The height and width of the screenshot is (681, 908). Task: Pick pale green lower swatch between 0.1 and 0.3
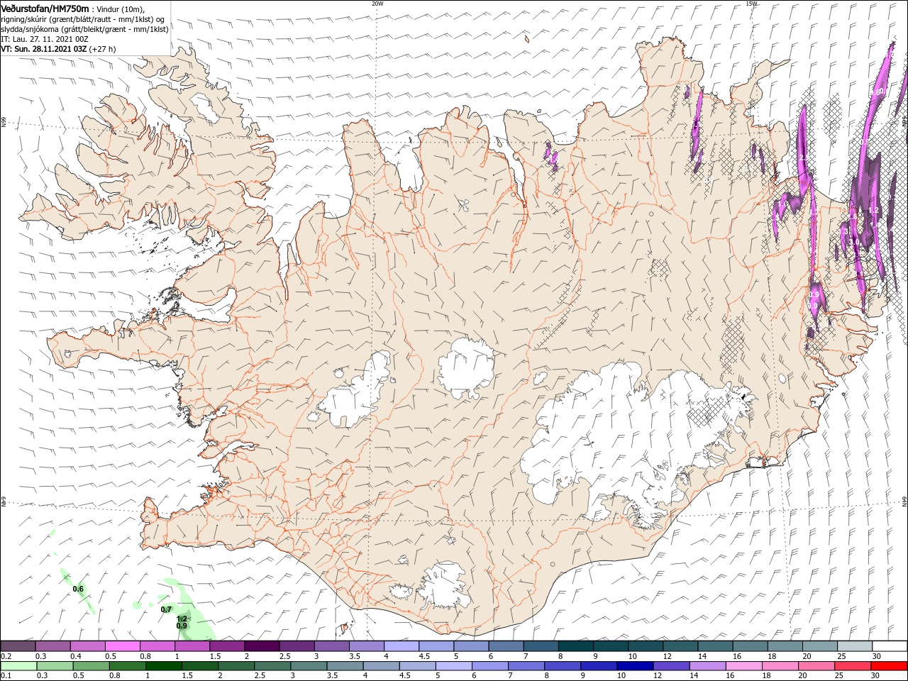(x=18, y=666)
